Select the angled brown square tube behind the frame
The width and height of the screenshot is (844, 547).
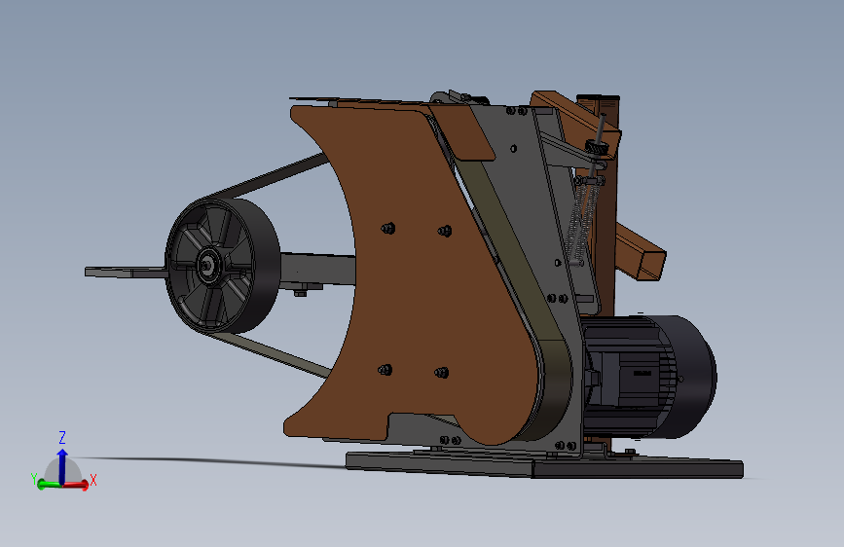click(x=640, y=253)
